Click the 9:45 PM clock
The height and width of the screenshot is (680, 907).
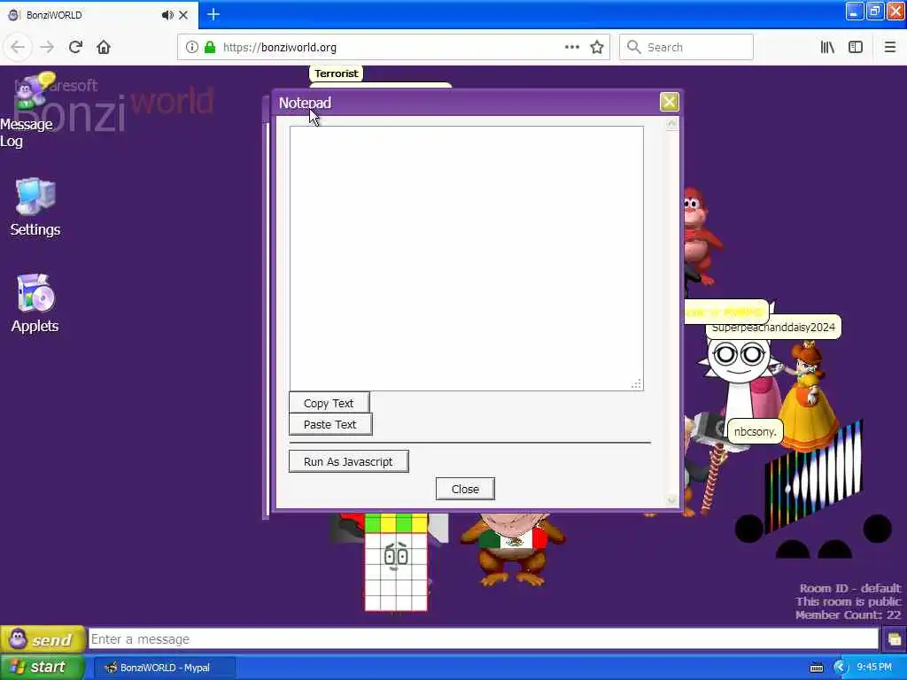[874, 667]
